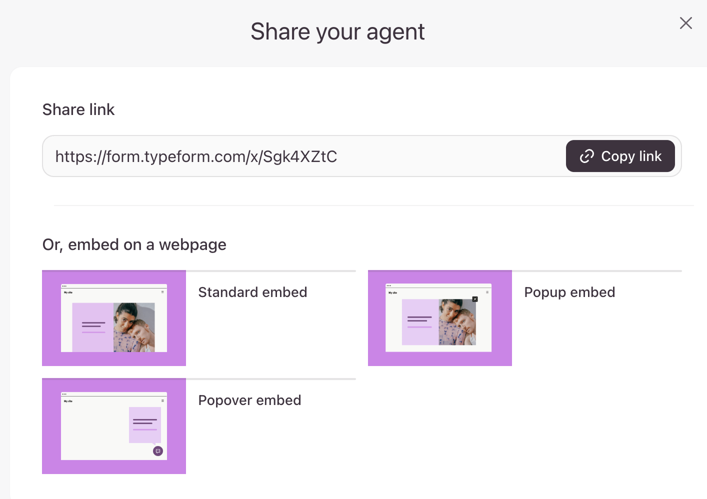The height and width of the screenshot is (499, 707).
Task: Click the couple photo in Popup embed preview
Action: (457, 322)
